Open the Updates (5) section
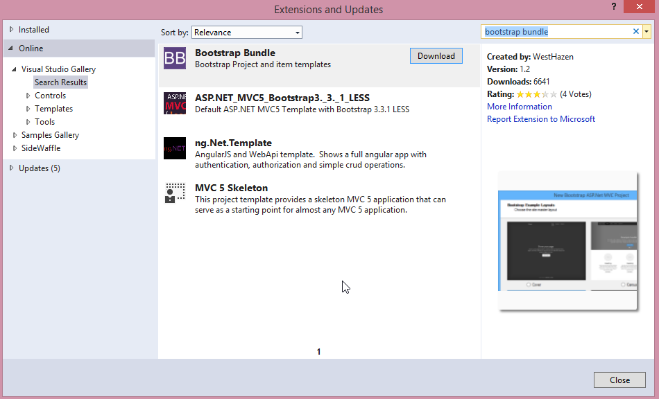This screenshot has height=399, width=659. point(40,168)
